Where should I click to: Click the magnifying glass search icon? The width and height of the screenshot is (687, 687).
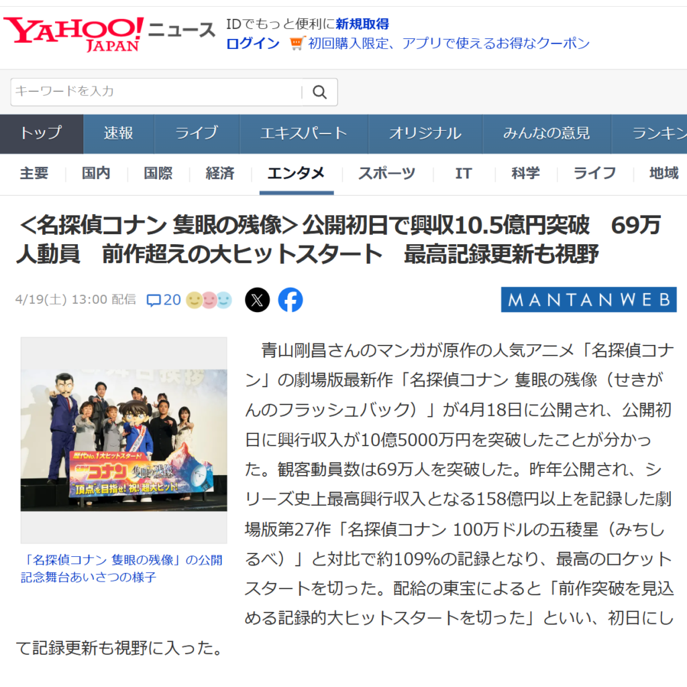pos(319,92)
